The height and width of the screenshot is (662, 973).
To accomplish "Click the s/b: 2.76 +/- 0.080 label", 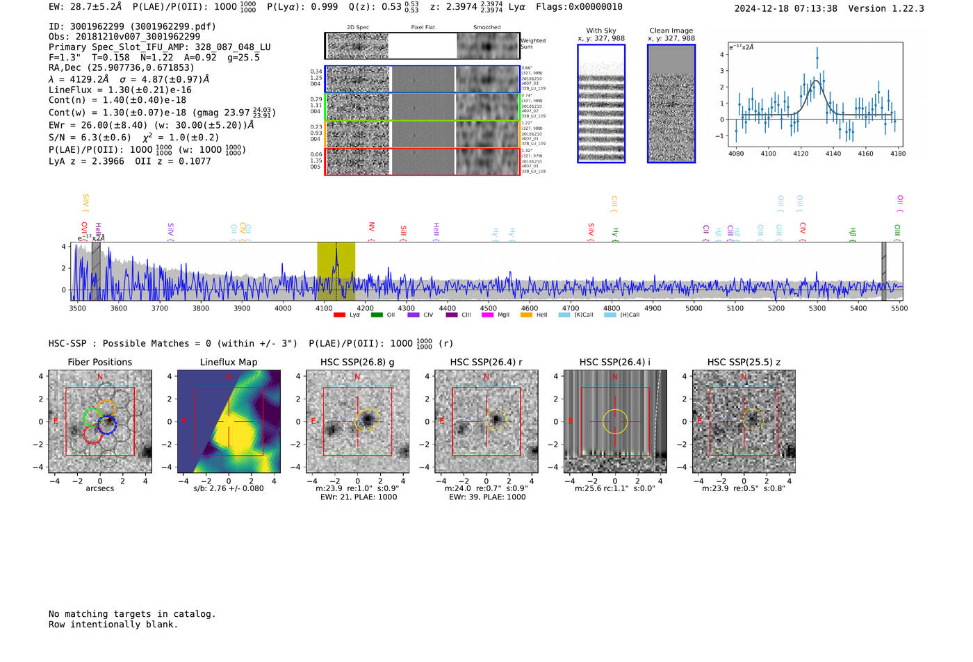I will pyautogui.click(x=229, y=488).
